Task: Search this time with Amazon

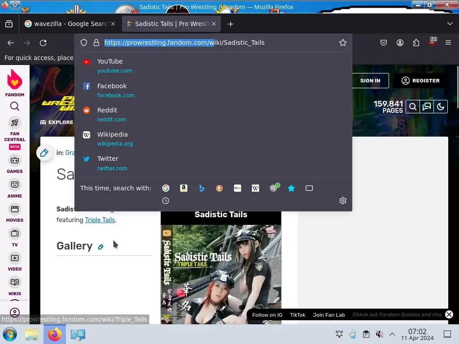Action: (183, 188)
